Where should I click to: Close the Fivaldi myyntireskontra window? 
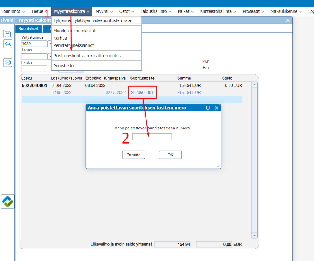pos(288,20)
